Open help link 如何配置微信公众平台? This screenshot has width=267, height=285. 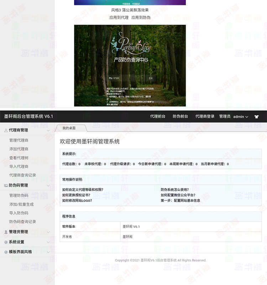click(x=178, y=195)
